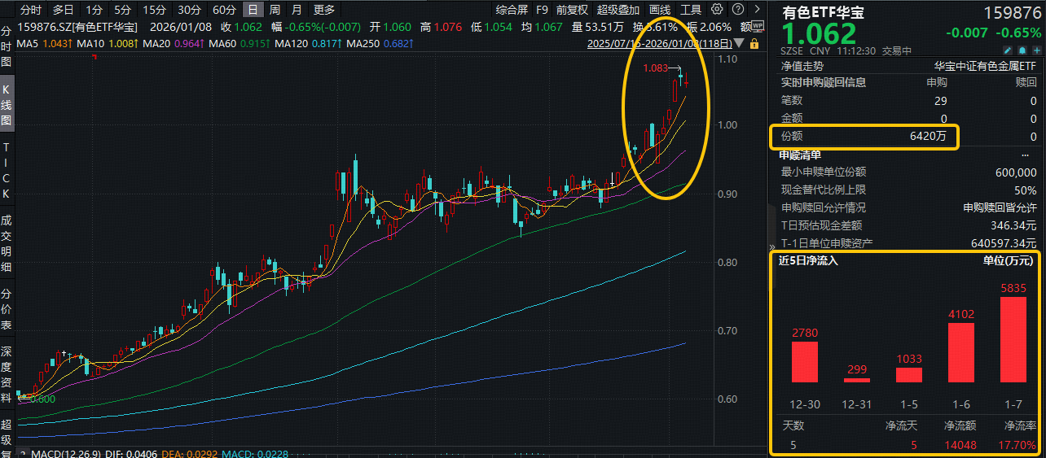
Task: Toggle 前复权 price adjustment
Action: click(x=572, y=10)
